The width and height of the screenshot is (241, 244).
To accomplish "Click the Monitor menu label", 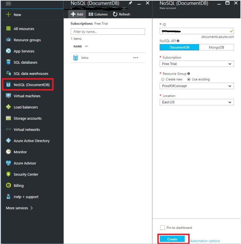I will pos(20,152).
